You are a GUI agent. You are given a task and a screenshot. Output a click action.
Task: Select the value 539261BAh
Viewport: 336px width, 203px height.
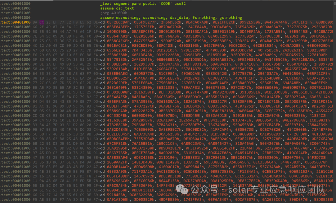coord(117,69)
